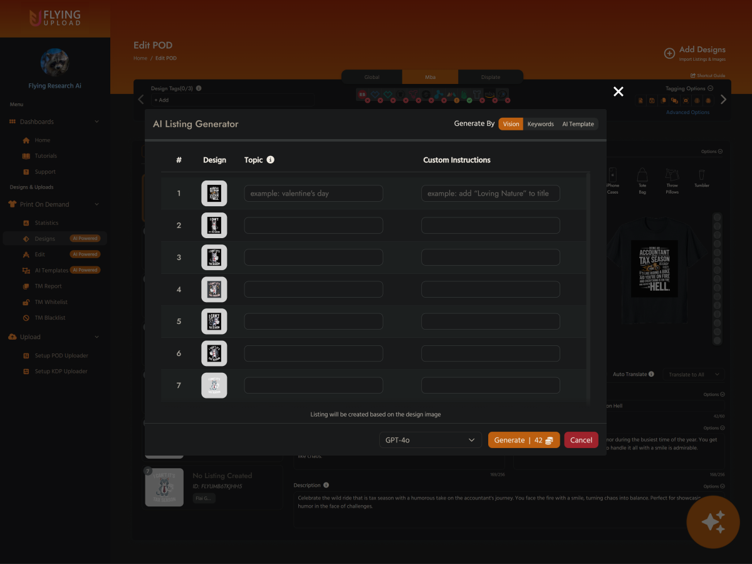This screenshot has width=752, height=564.
Task: Open the Translate to All dropdown
Action: pos(693,374)
